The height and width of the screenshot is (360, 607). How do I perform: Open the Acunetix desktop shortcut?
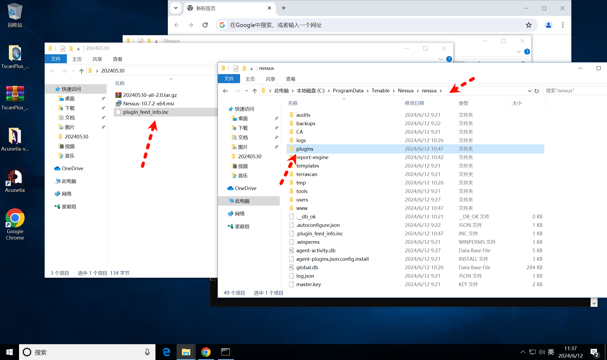click(x=15, y=180)
